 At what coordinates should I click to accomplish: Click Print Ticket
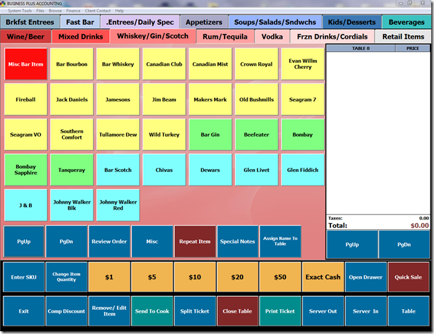pyautogui.click(x=280, y=311)
